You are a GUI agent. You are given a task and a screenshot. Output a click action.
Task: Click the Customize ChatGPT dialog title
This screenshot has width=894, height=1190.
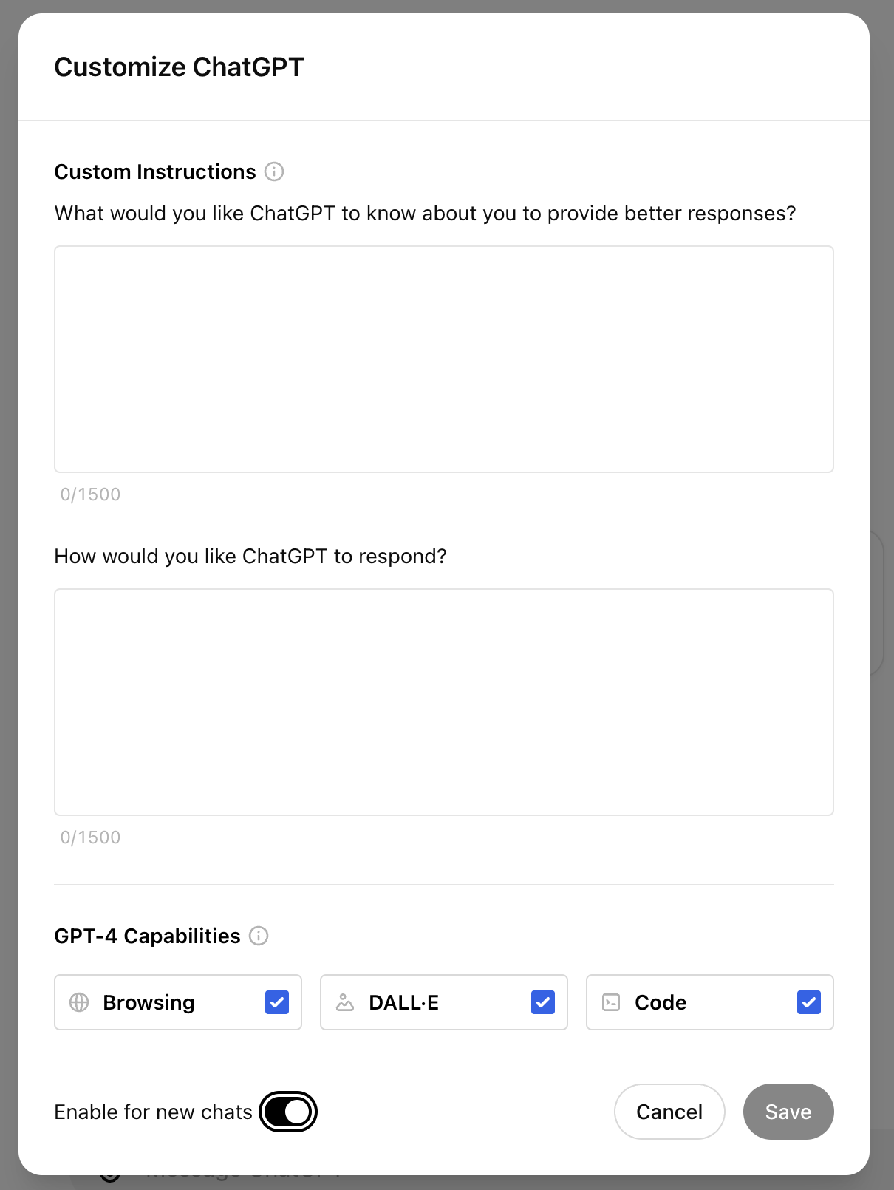[179, 67]
